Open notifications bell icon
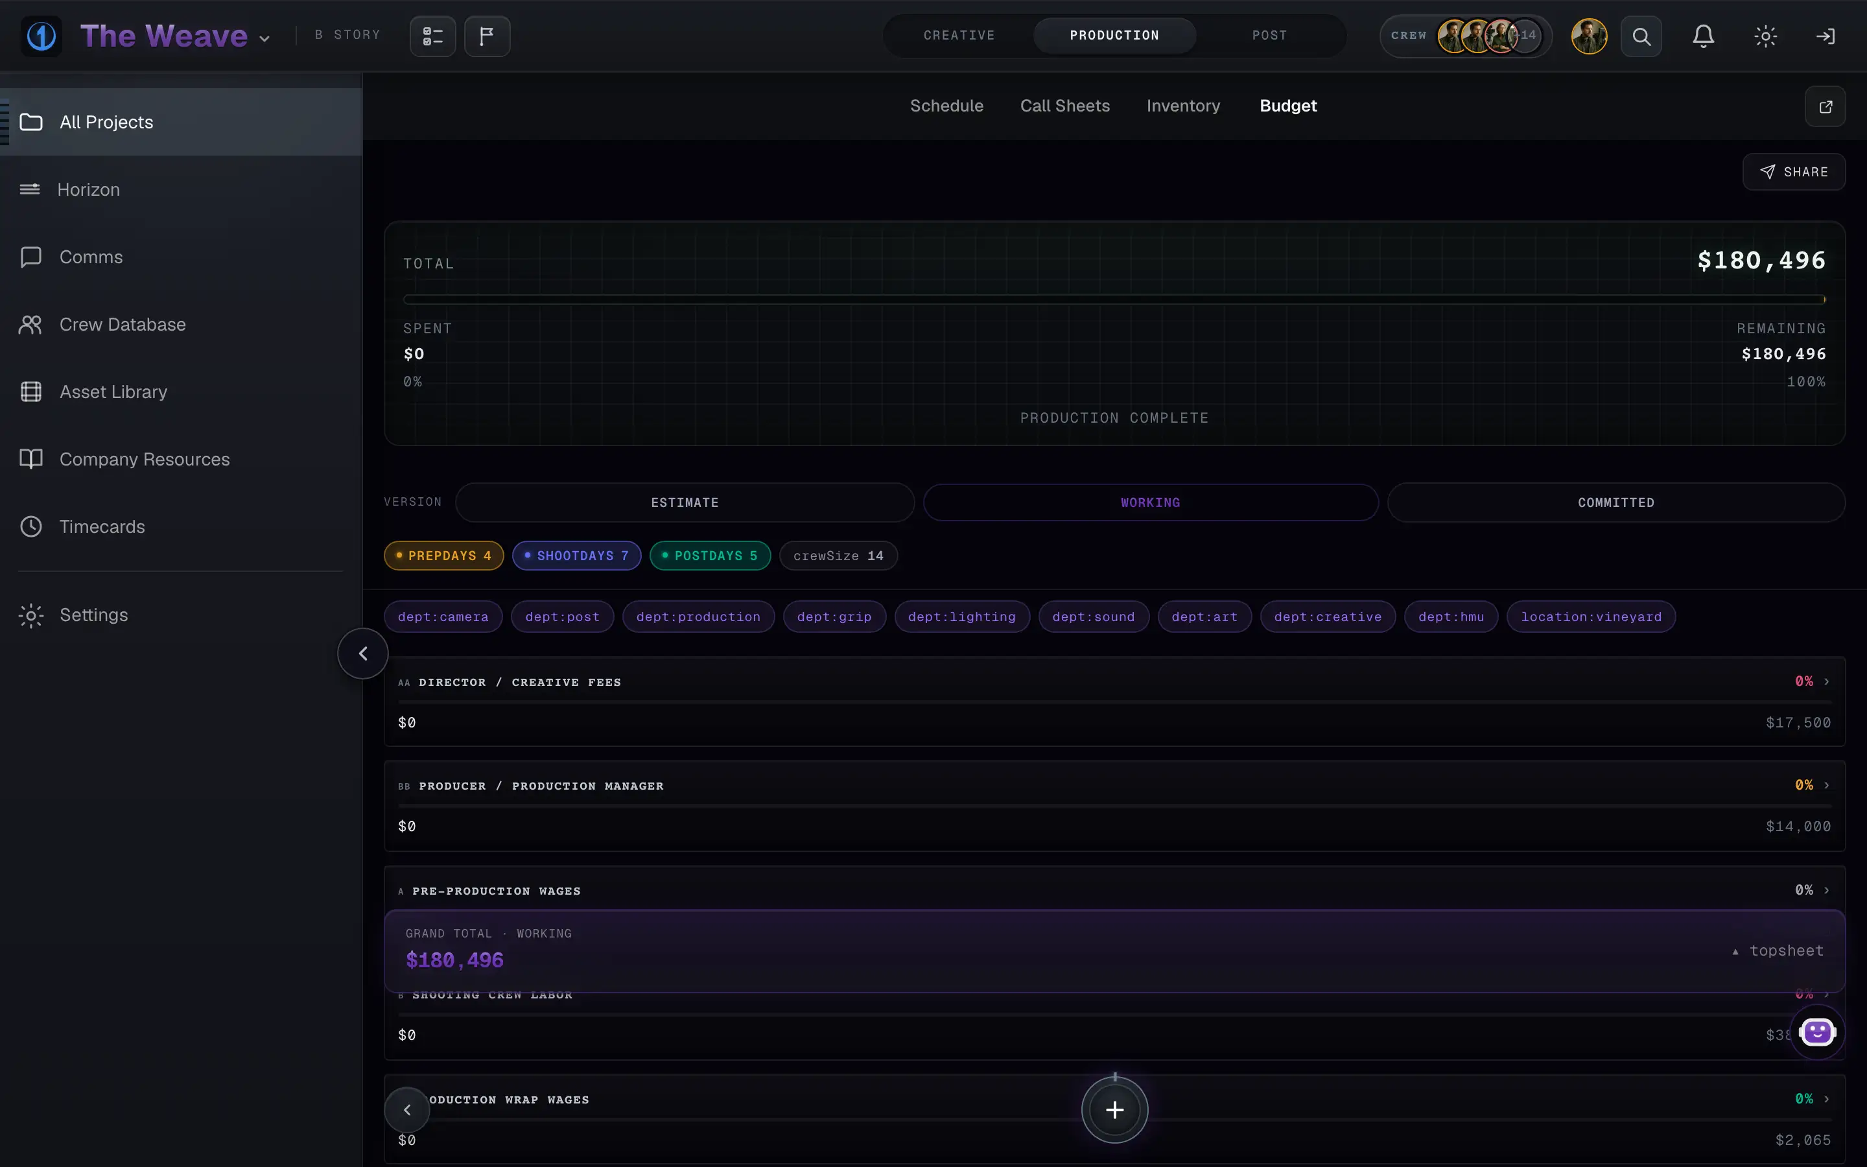This screenshot has width=1867, height=1167. click(1704, 36)
